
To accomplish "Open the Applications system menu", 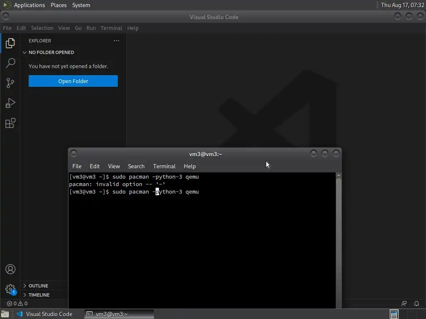I will 30,5.
